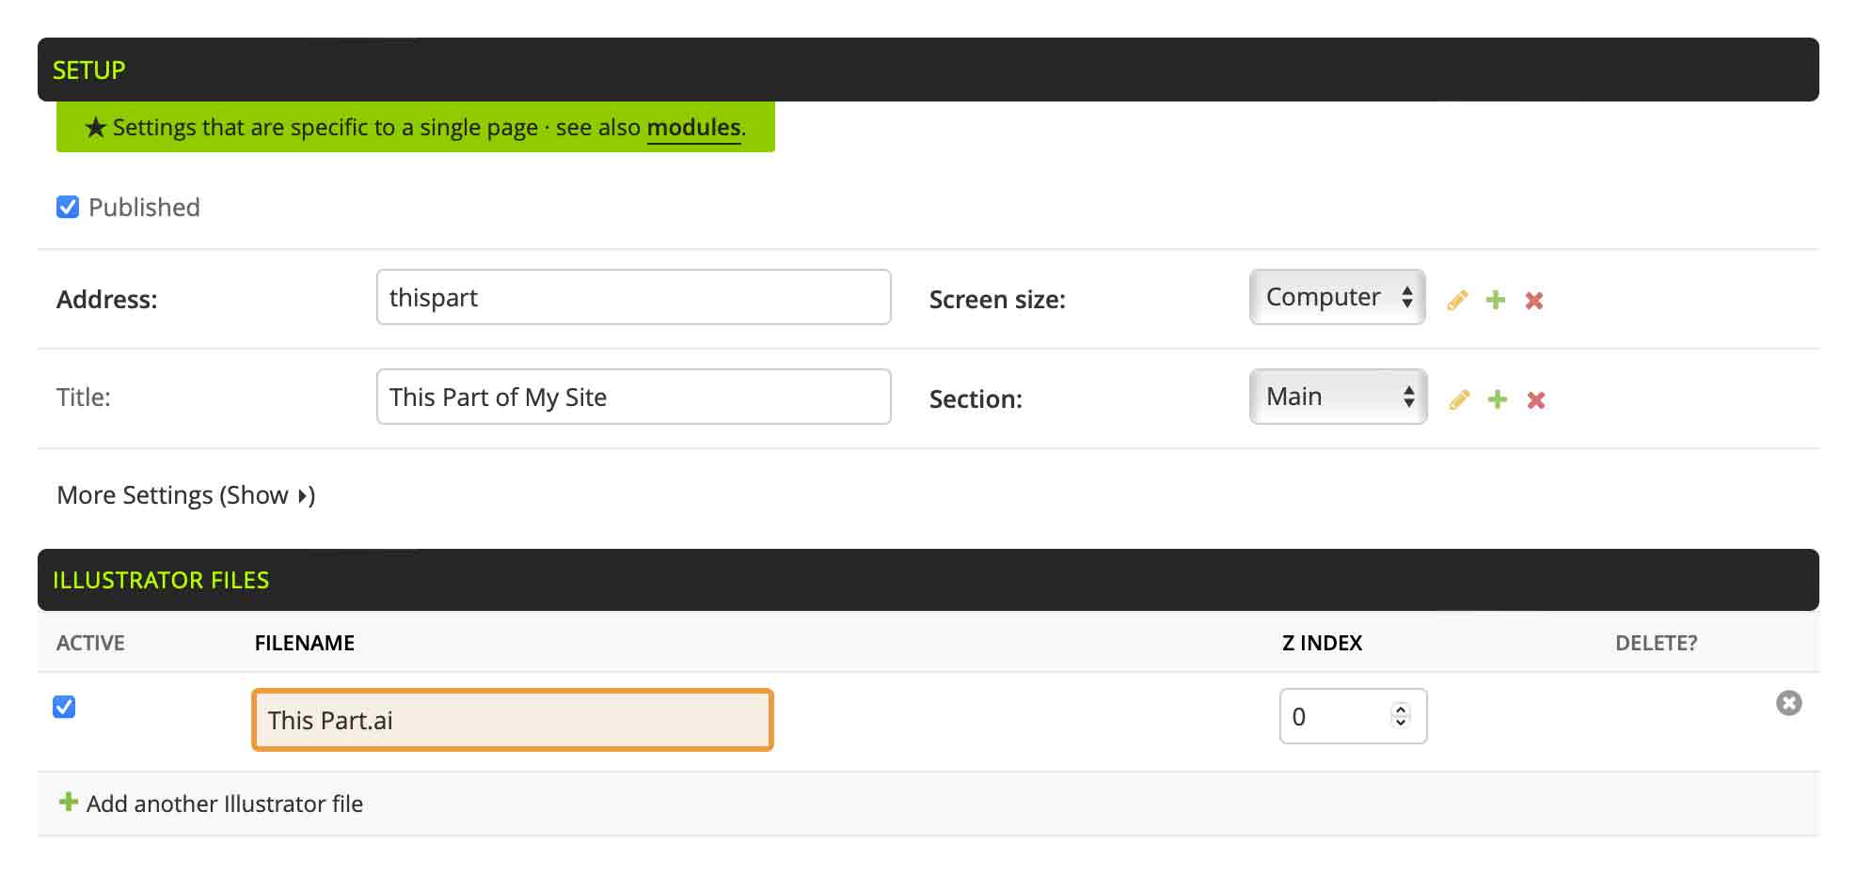Click the red X icon beside Section
Viewport: 1857px width, 874px height.
[x=1536, y=400]
